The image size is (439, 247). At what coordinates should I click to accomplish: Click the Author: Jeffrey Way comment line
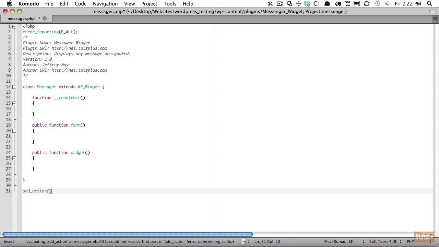coord(46,65)
